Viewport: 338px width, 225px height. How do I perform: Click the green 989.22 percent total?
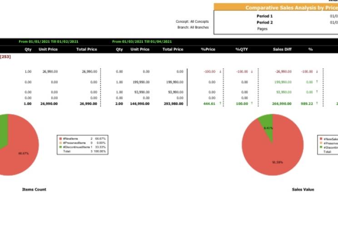pos(307,104)
